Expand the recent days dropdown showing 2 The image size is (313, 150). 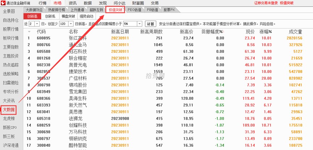point(37,24)
